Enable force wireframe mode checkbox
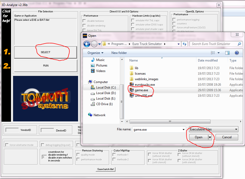Screen dimensions: 245x179 pyautogui.click(x=7, y=145)
